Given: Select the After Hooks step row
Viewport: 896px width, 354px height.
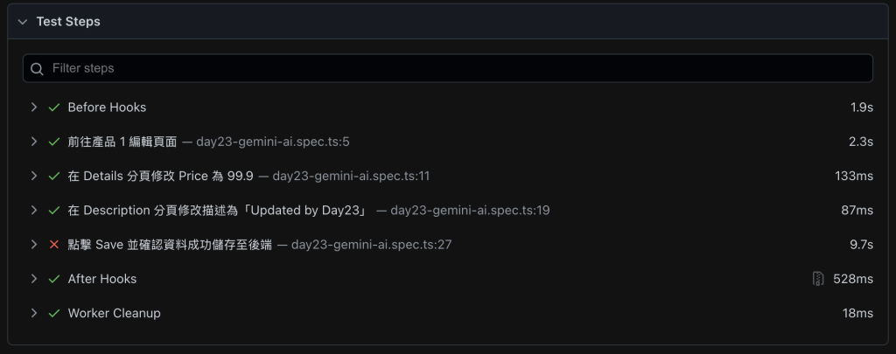Looking at the screenshot, I should [x=447, y=279].
